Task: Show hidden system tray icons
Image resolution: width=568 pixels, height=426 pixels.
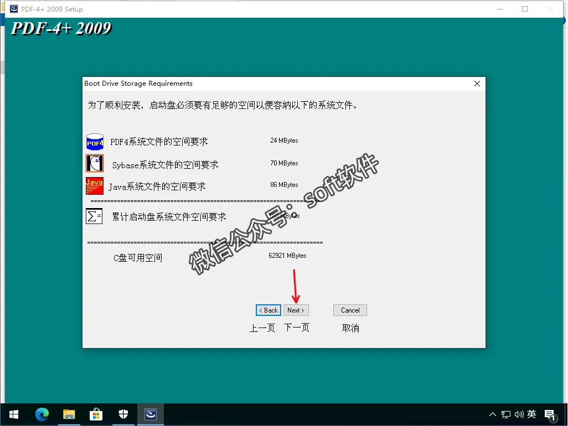Action: [492, 414]
